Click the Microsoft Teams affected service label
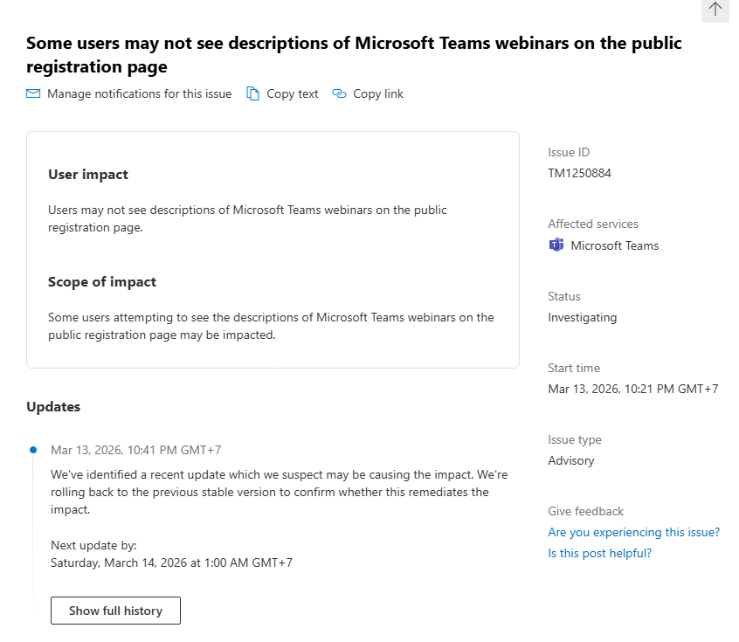 pos(615,245)
